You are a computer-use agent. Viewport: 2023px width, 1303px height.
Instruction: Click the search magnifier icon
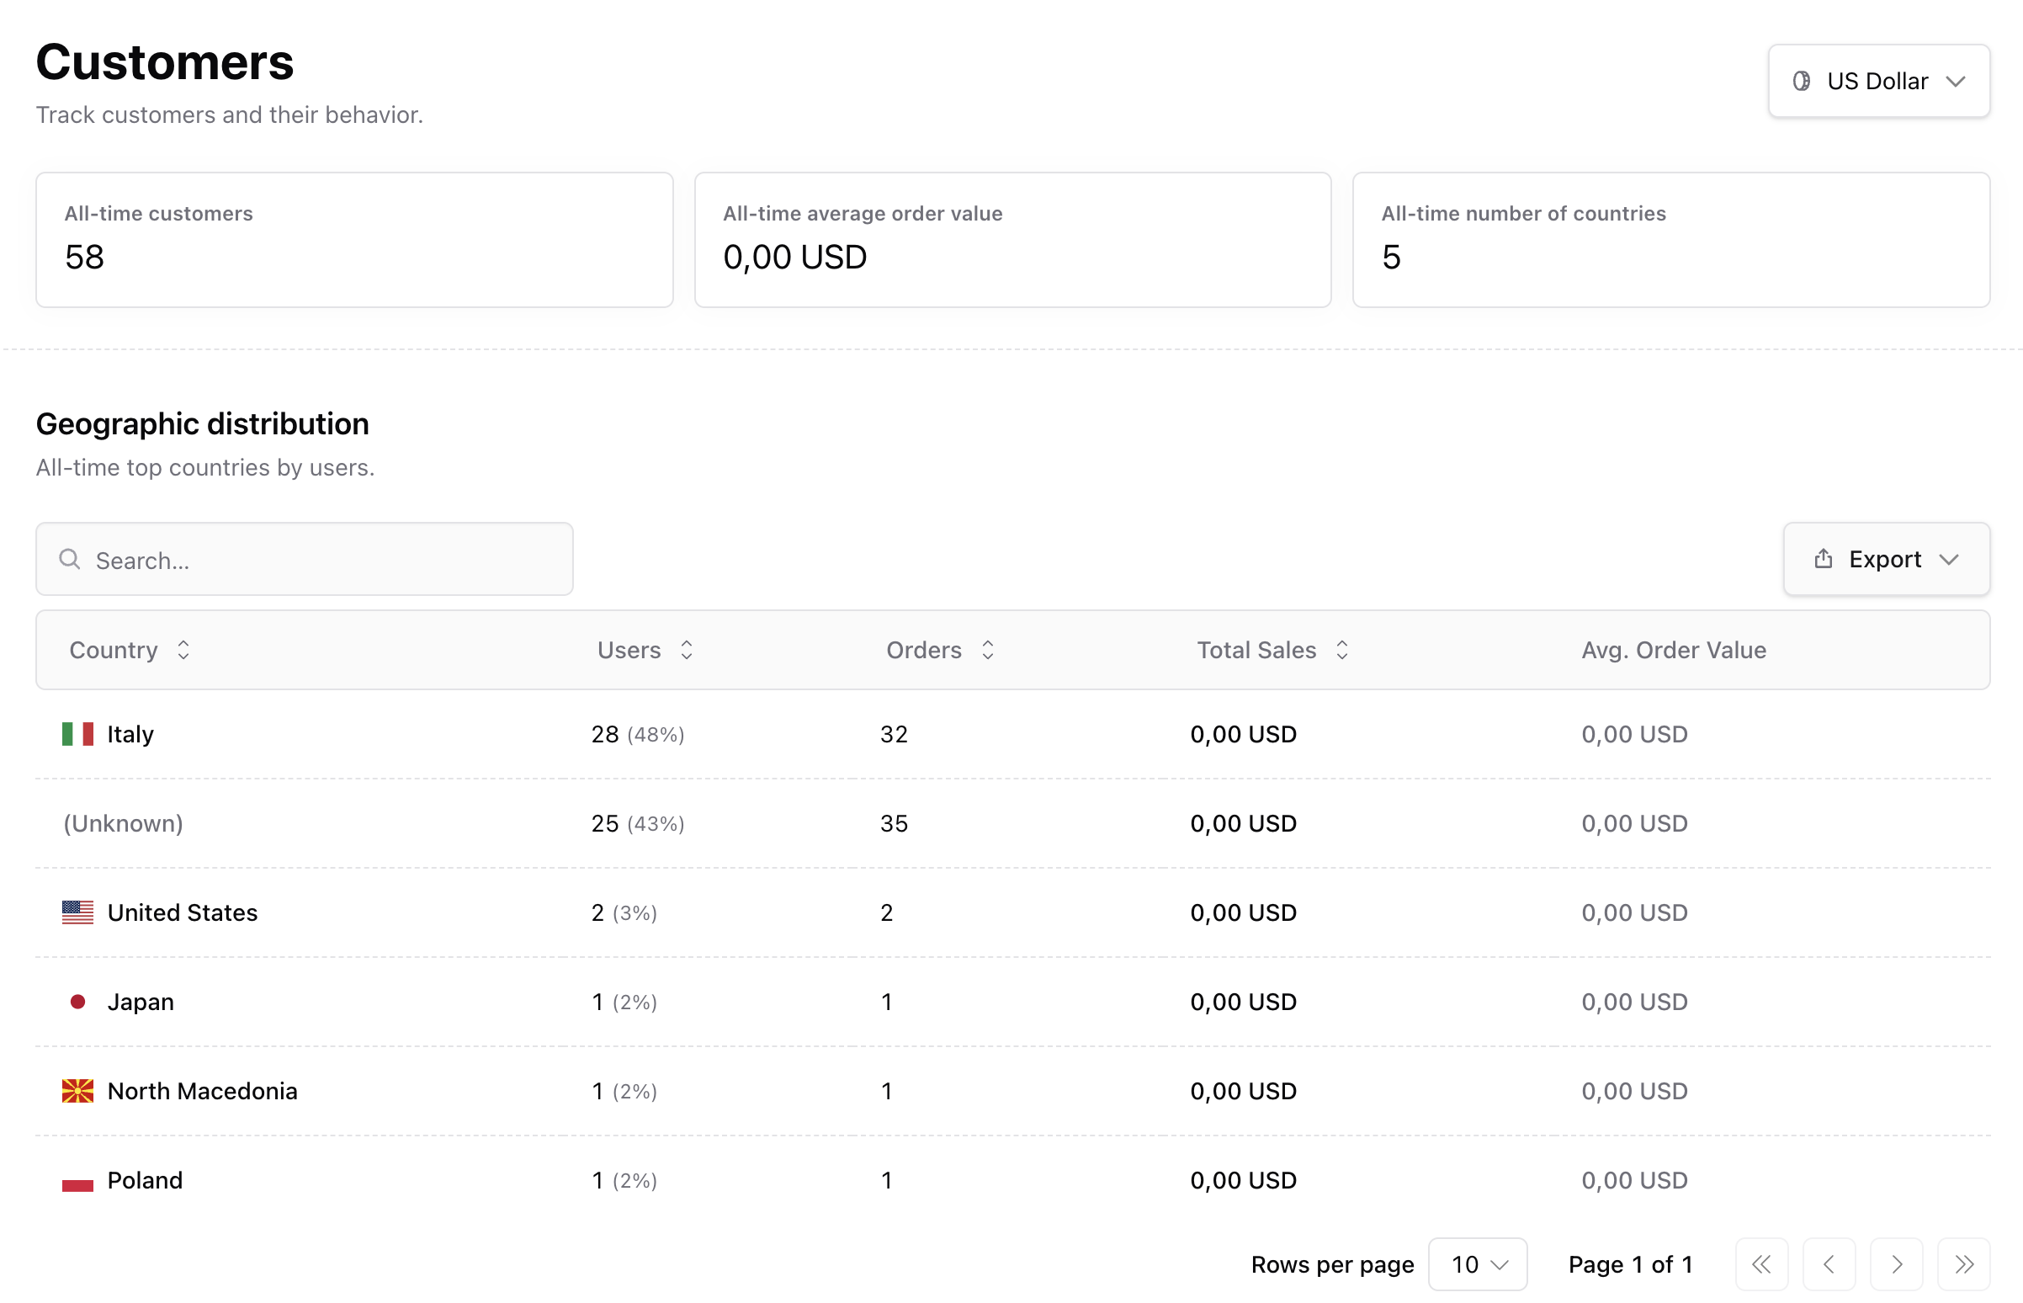[70, 559]
